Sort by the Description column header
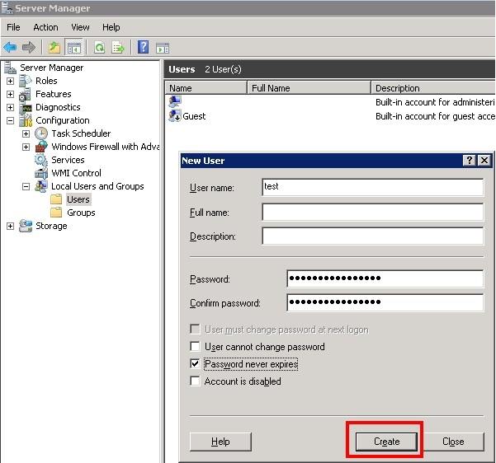The width and height of the screenshot is (496, 463). [433, 88]
